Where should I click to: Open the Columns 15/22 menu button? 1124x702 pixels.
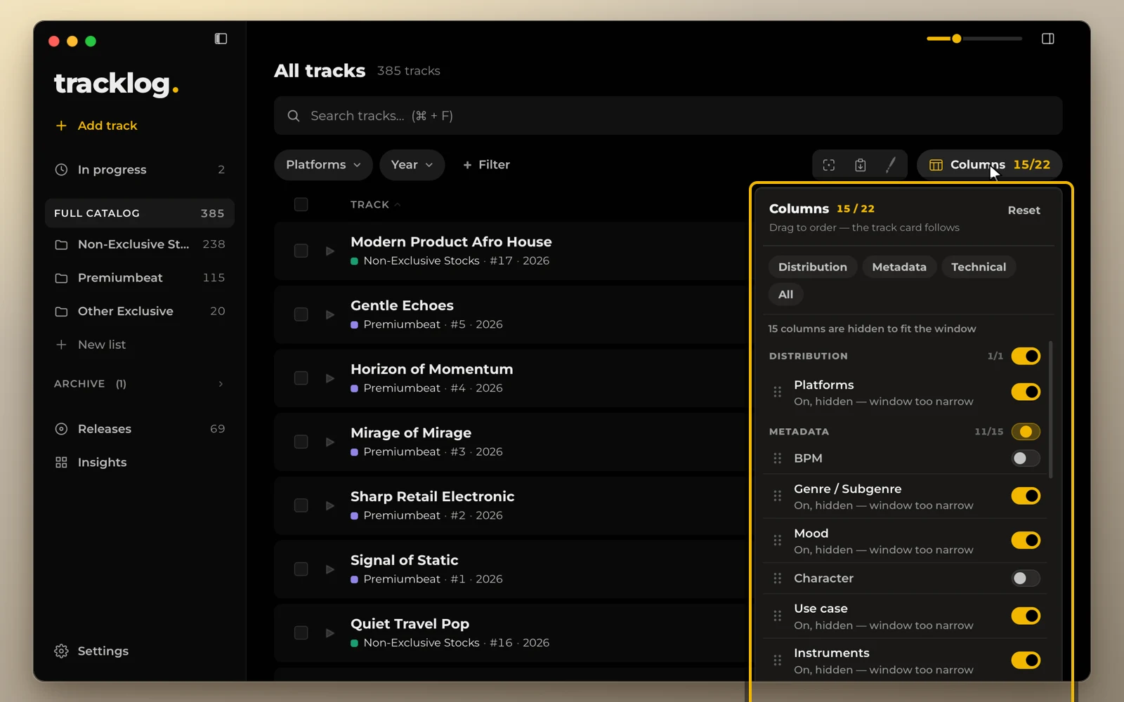[989, 165]
